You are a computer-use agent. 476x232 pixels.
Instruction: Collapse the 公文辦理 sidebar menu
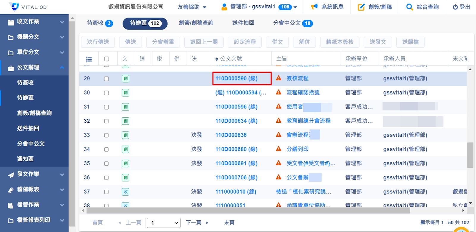(62, 68)
